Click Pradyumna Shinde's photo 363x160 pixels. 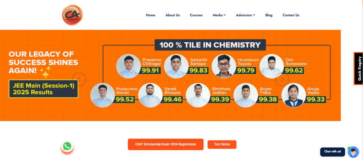tap(102, 95)
